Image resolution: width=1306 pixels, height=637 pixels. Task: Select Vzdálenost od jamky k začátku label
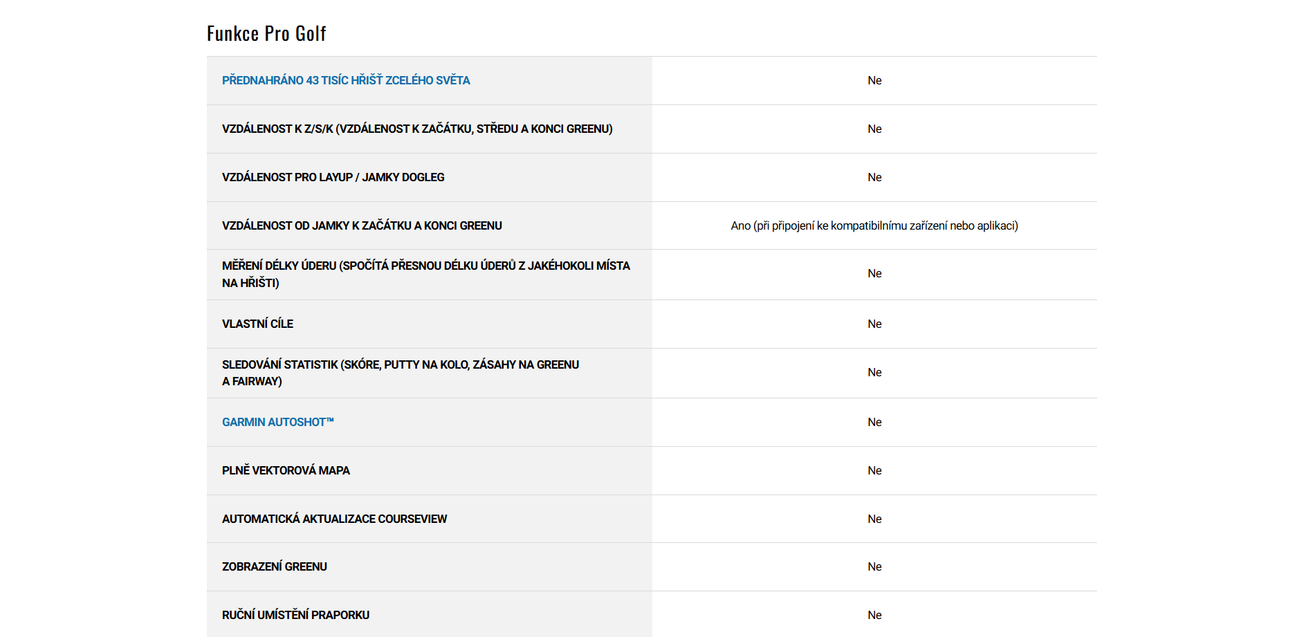tap(362, 225)
